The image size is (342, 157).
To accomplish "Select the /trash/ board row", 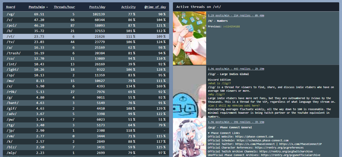I will pyautogui.click(x=86, y=53).
